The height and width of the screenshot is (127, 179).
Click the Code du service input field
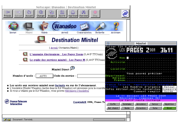pyautogui.click(x=91, y=76)
